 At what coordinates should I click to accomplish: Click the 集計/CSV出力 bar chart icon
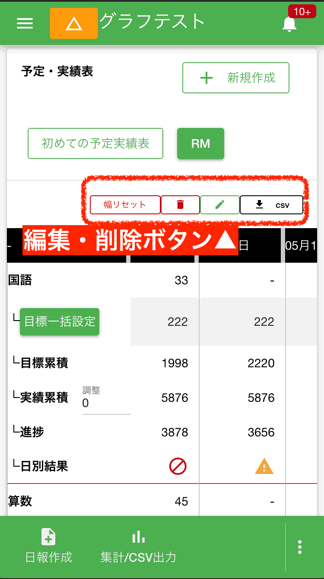[x=138, y=536]
